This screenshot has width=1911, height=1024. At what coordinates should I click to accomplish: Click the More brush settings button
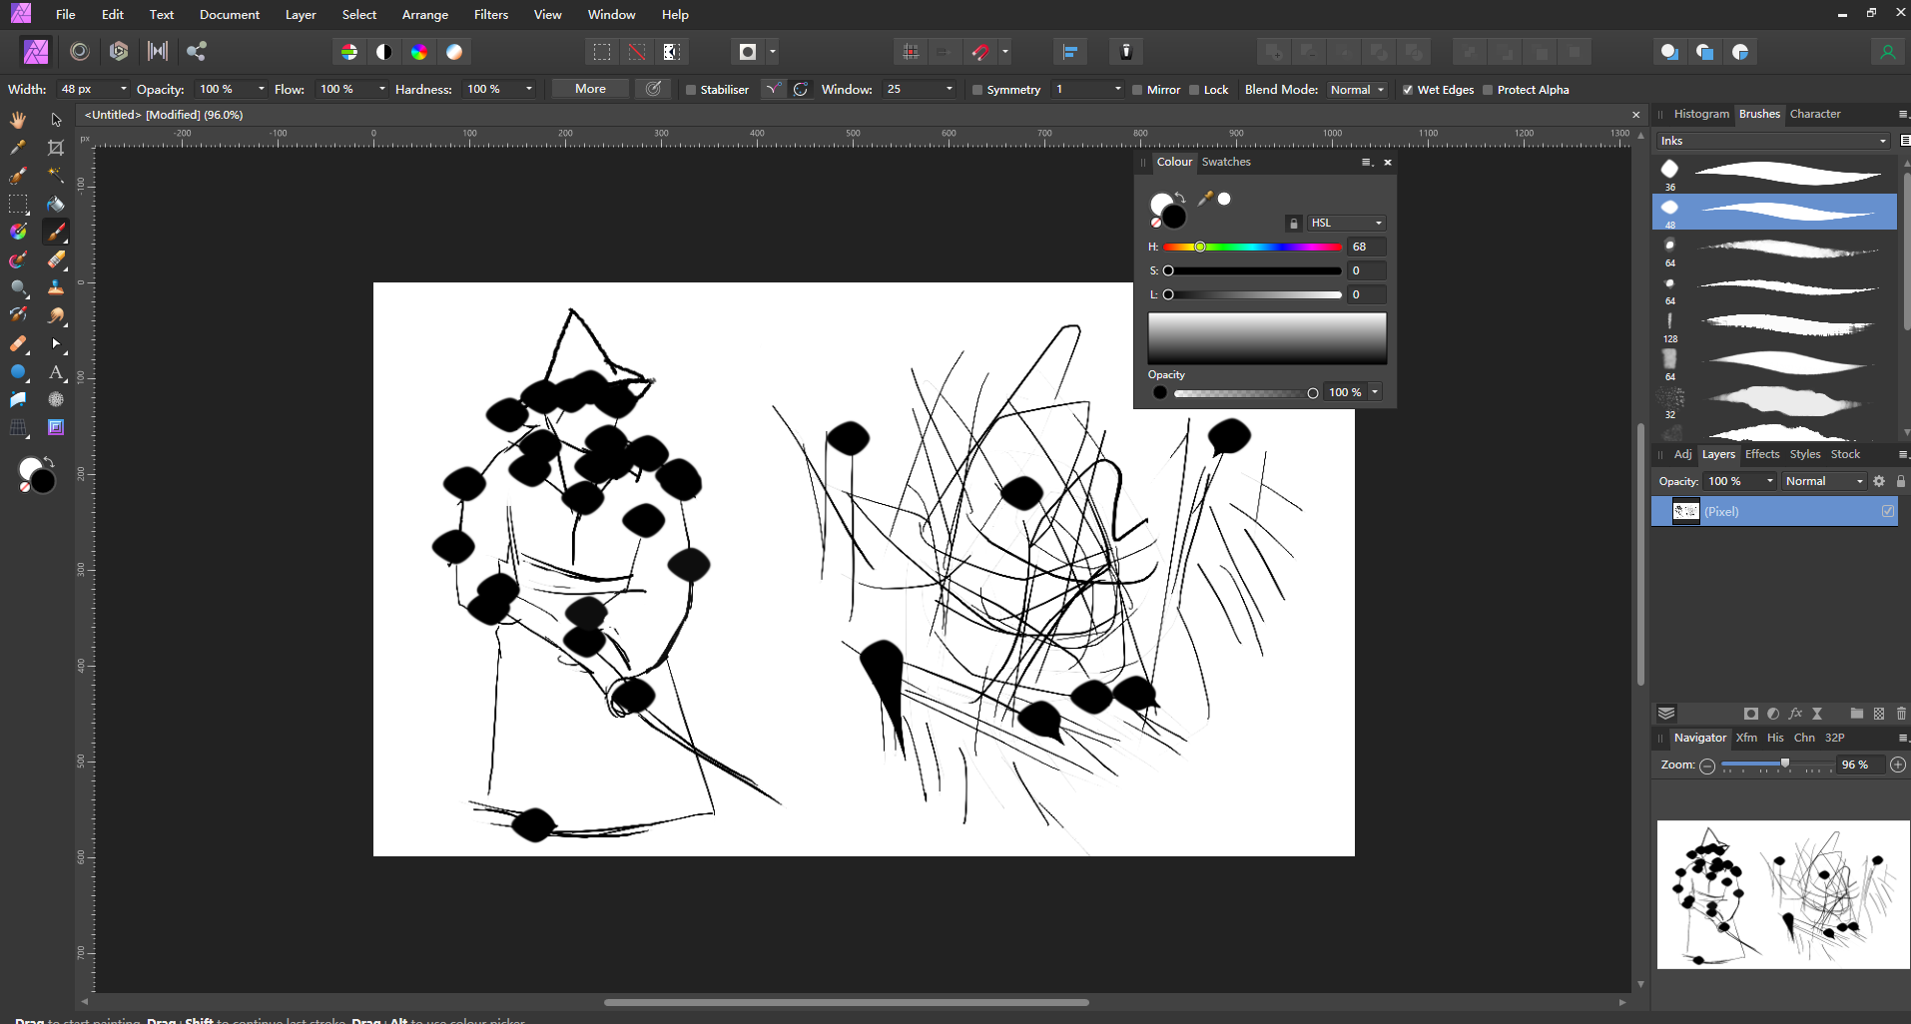coord(590,89)
